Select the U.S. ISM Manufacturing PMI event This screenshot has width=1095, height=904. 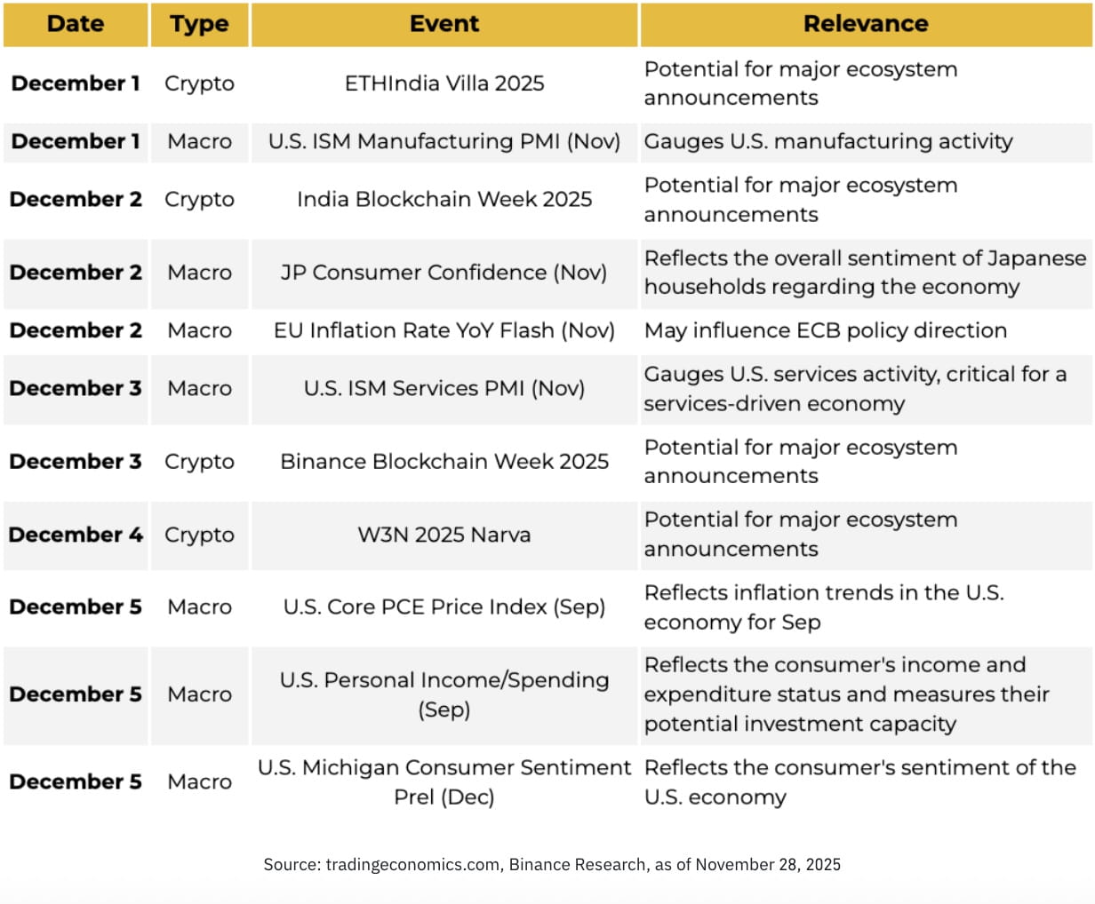[444, 141]
